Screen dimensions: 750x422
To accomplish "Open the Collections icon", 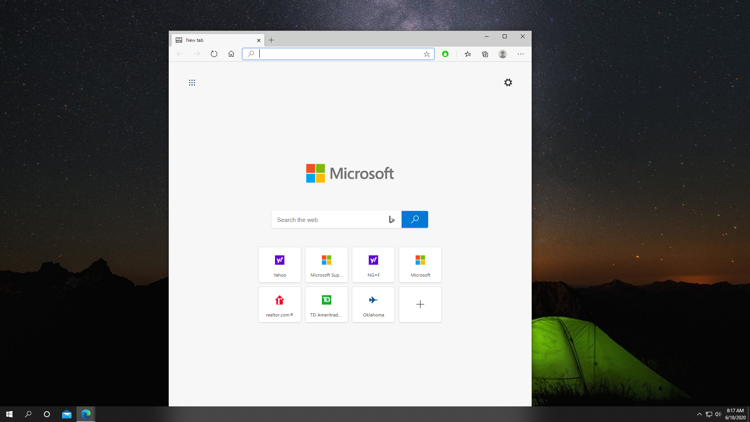I will tap(485, 54).
